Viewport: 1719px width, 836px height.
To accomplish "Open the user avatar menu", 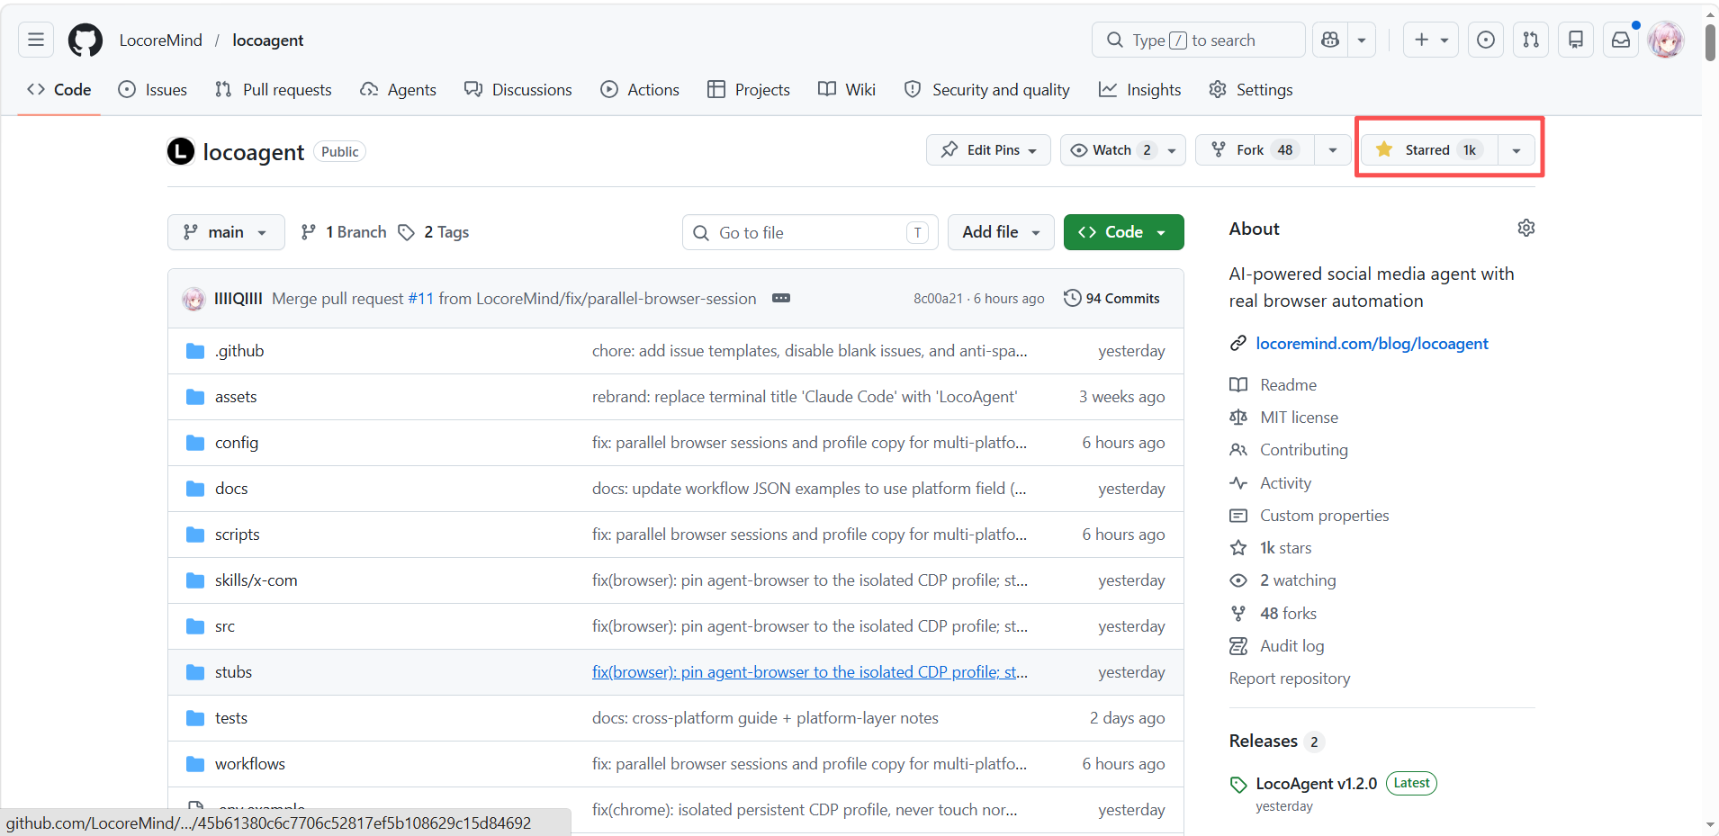I will (1666, 40).
